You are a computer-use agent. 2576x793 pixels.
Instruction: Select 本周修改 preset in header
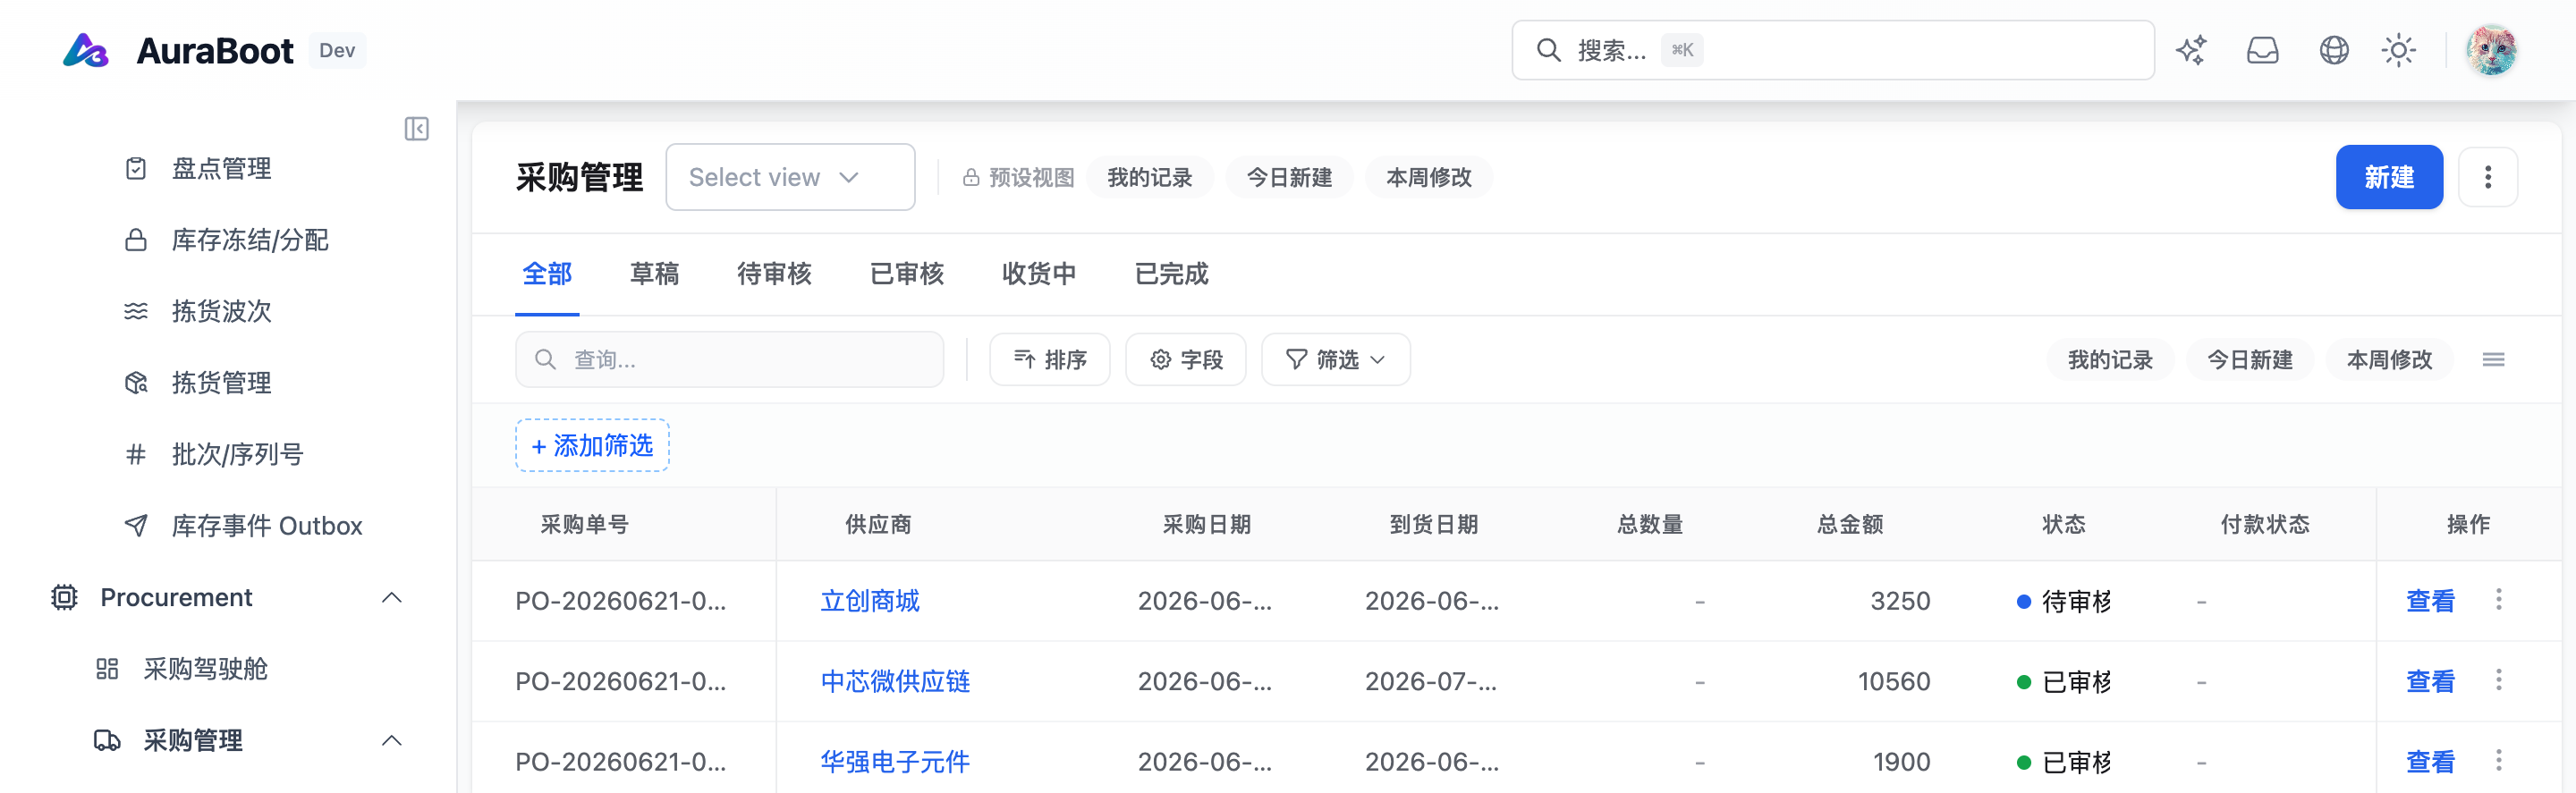click(1429, 177)
